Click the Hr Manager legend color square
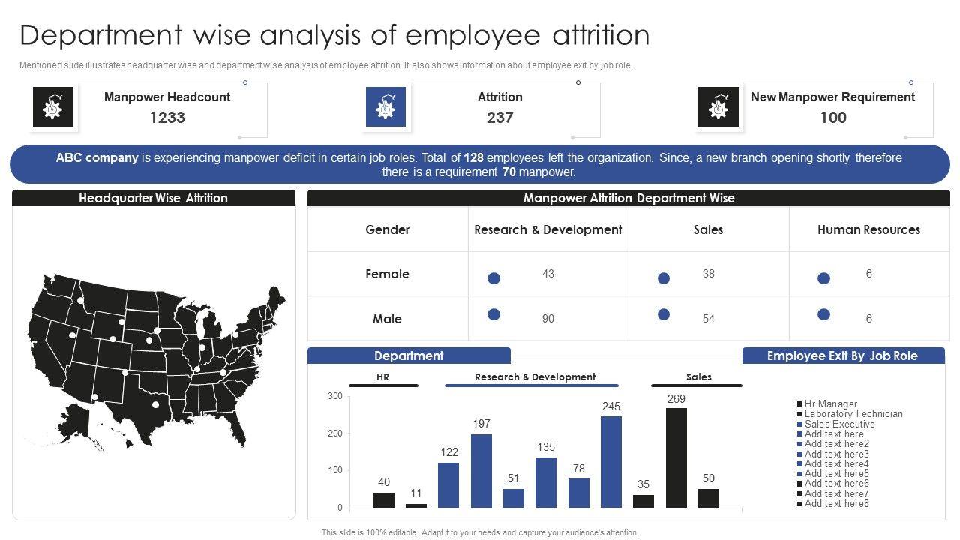The width and height of the screenshot is (960, 540). tap(800, 404)
